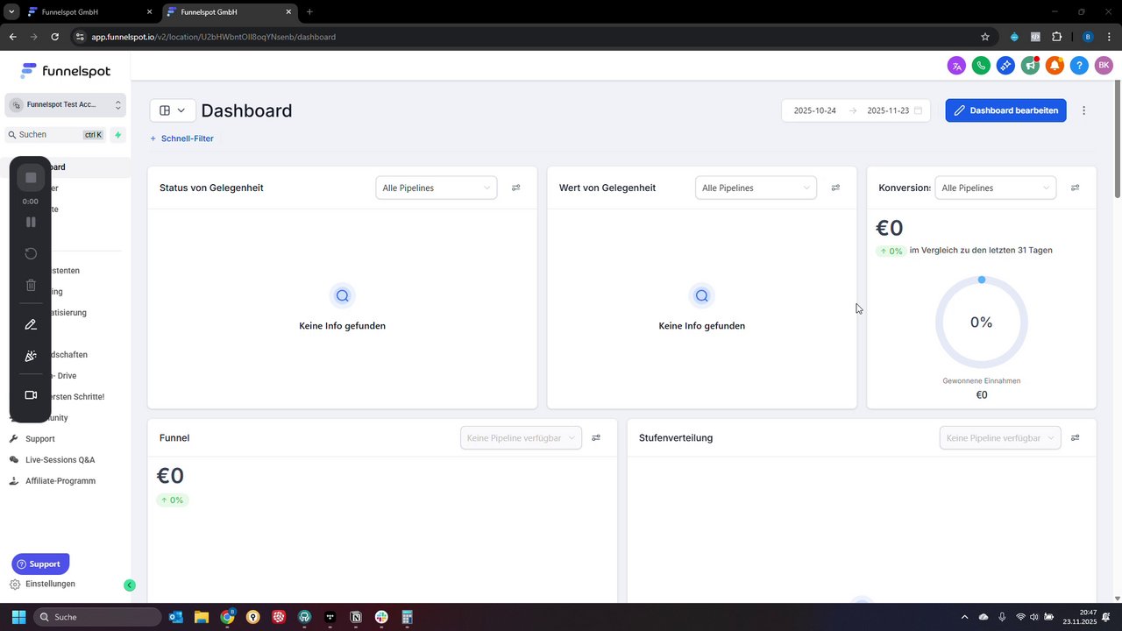Open pipeline dropdown in the Stufenverteilung widget
Viewport: 1122px width, 631px height.
tap(1000, 438)
